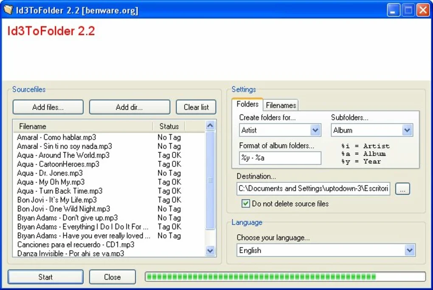This screenshot has width=433, height=290.
Task: Click the file list scroll down arrow
Action: (211, 251)
